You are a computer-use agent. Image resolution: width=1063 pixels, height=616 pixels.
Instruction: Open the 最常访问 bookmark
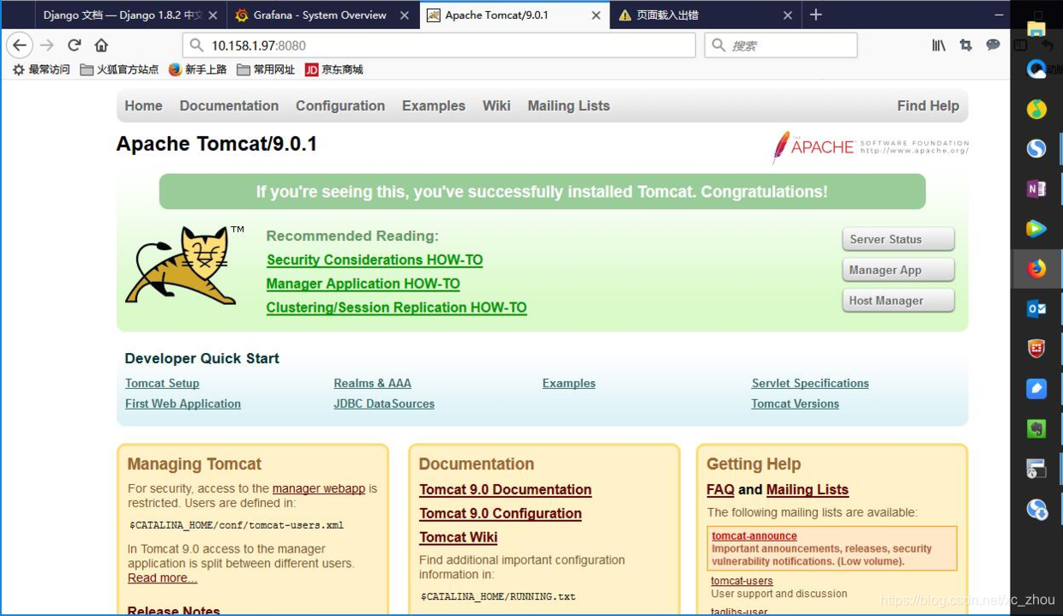pyautogui.click(x=41, y=69)
